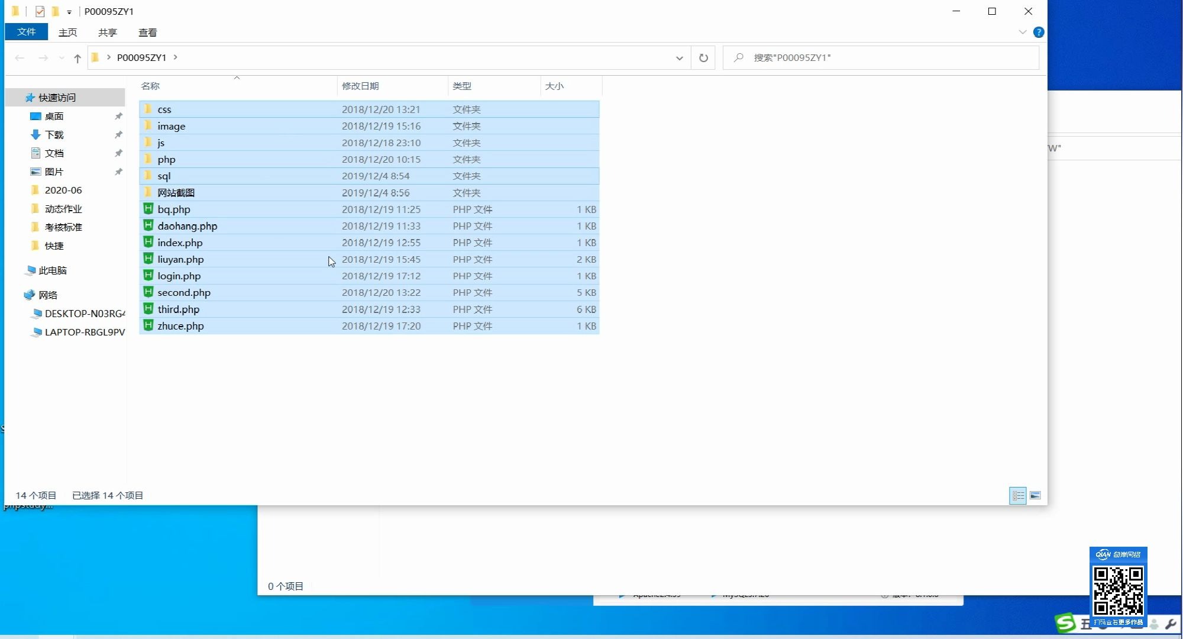Select the css folder icon
This screenshot has height=639, width=1183.
tap(148, 109)
